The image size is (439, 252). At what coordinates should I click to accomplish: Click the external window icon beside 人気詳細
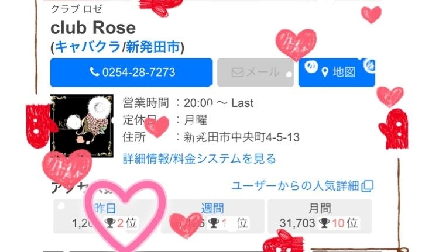368,186
